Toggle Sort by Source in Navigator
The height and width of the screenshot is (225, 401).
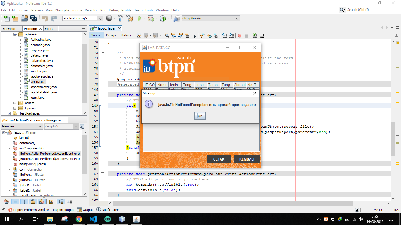[x=70, y=202]
